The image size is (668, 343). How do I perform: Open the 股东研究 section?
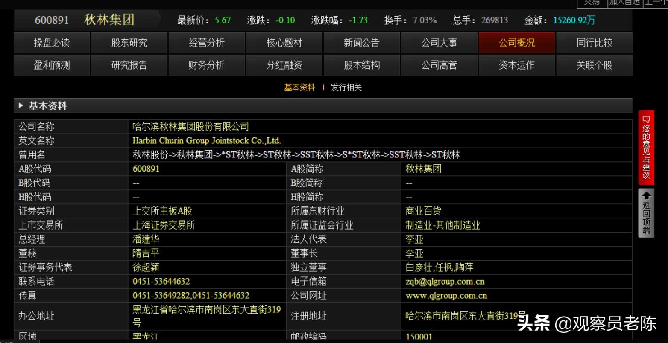(129, 43)
